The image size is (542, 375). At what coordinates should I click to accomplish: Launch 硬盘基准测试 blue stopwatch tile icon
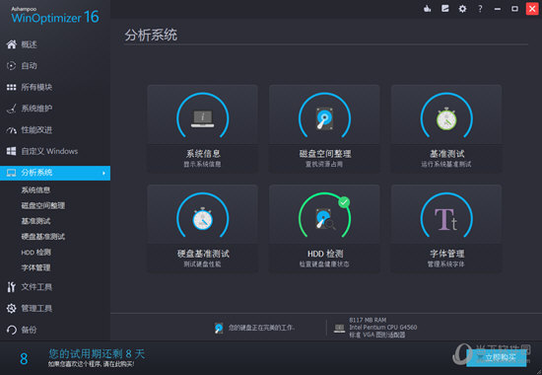(203, 218)
